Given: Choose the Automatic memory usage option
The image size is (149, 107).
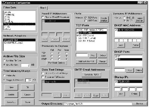Looking at the screenshot, I should 4,75.
